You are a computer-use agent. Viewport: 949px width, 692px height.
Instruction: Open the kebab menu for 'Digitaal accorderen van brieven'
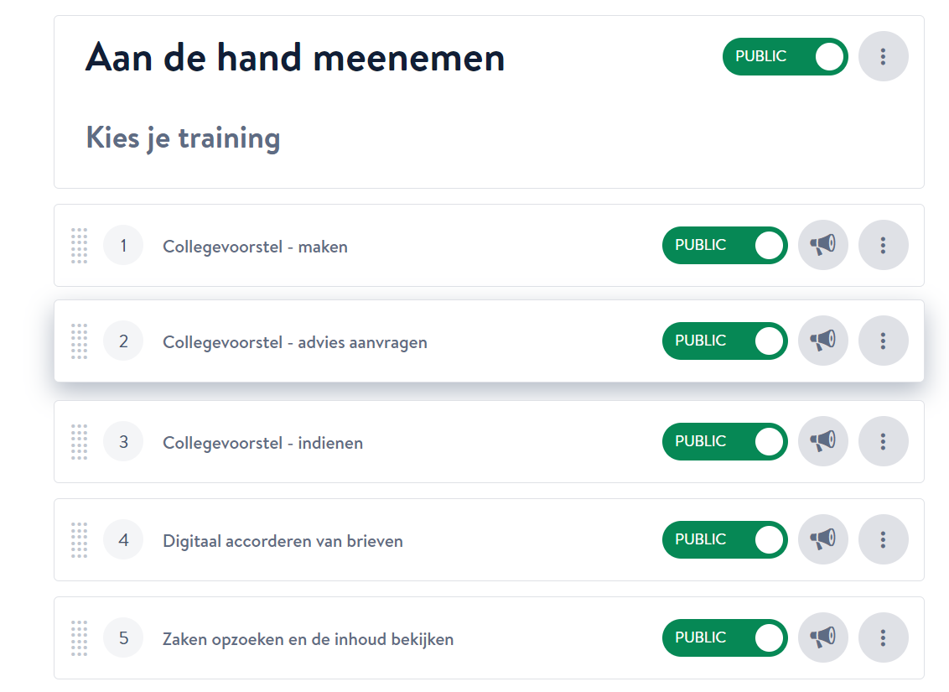click(x=884, y=539)
